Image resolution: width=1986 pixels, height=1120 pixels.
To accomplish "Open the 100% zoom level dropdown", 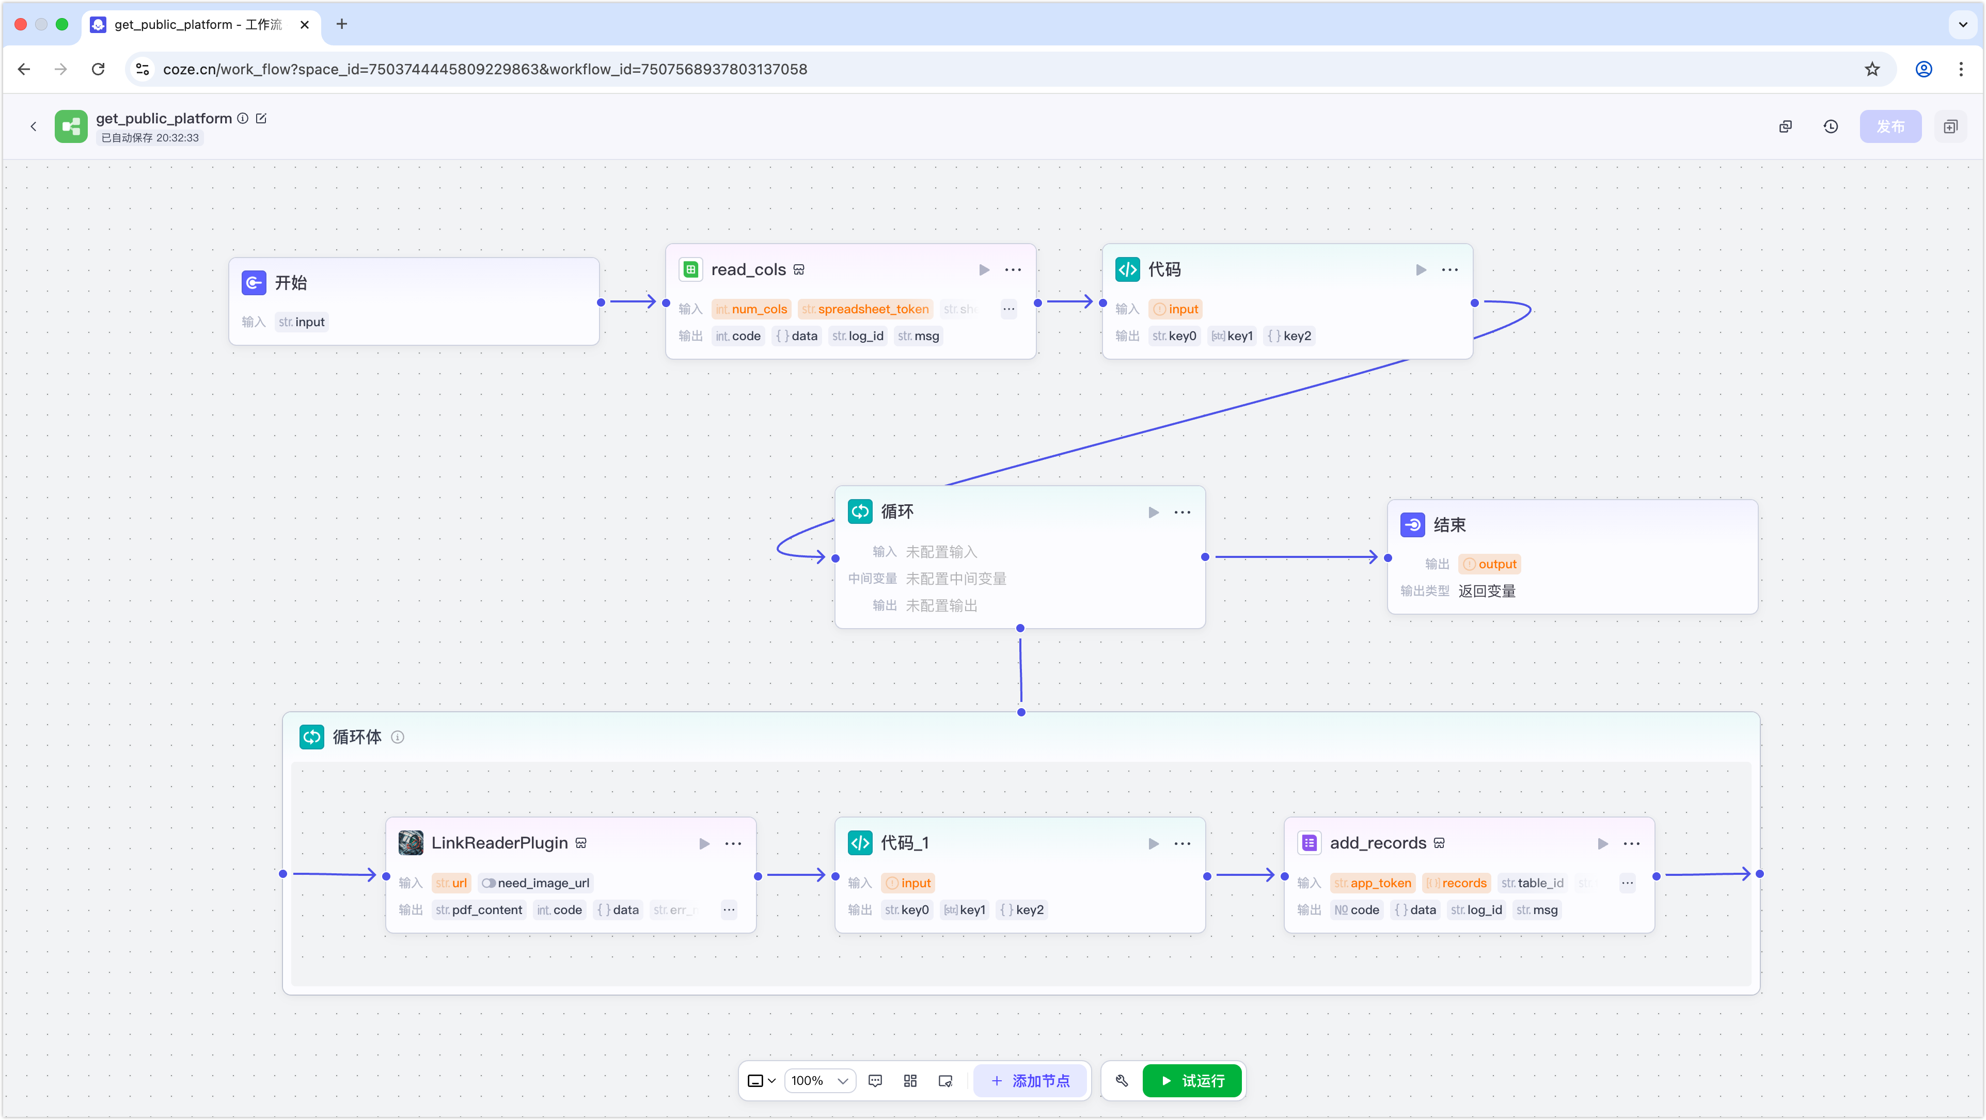I will pyautogui.click(x=821, y=1081).
